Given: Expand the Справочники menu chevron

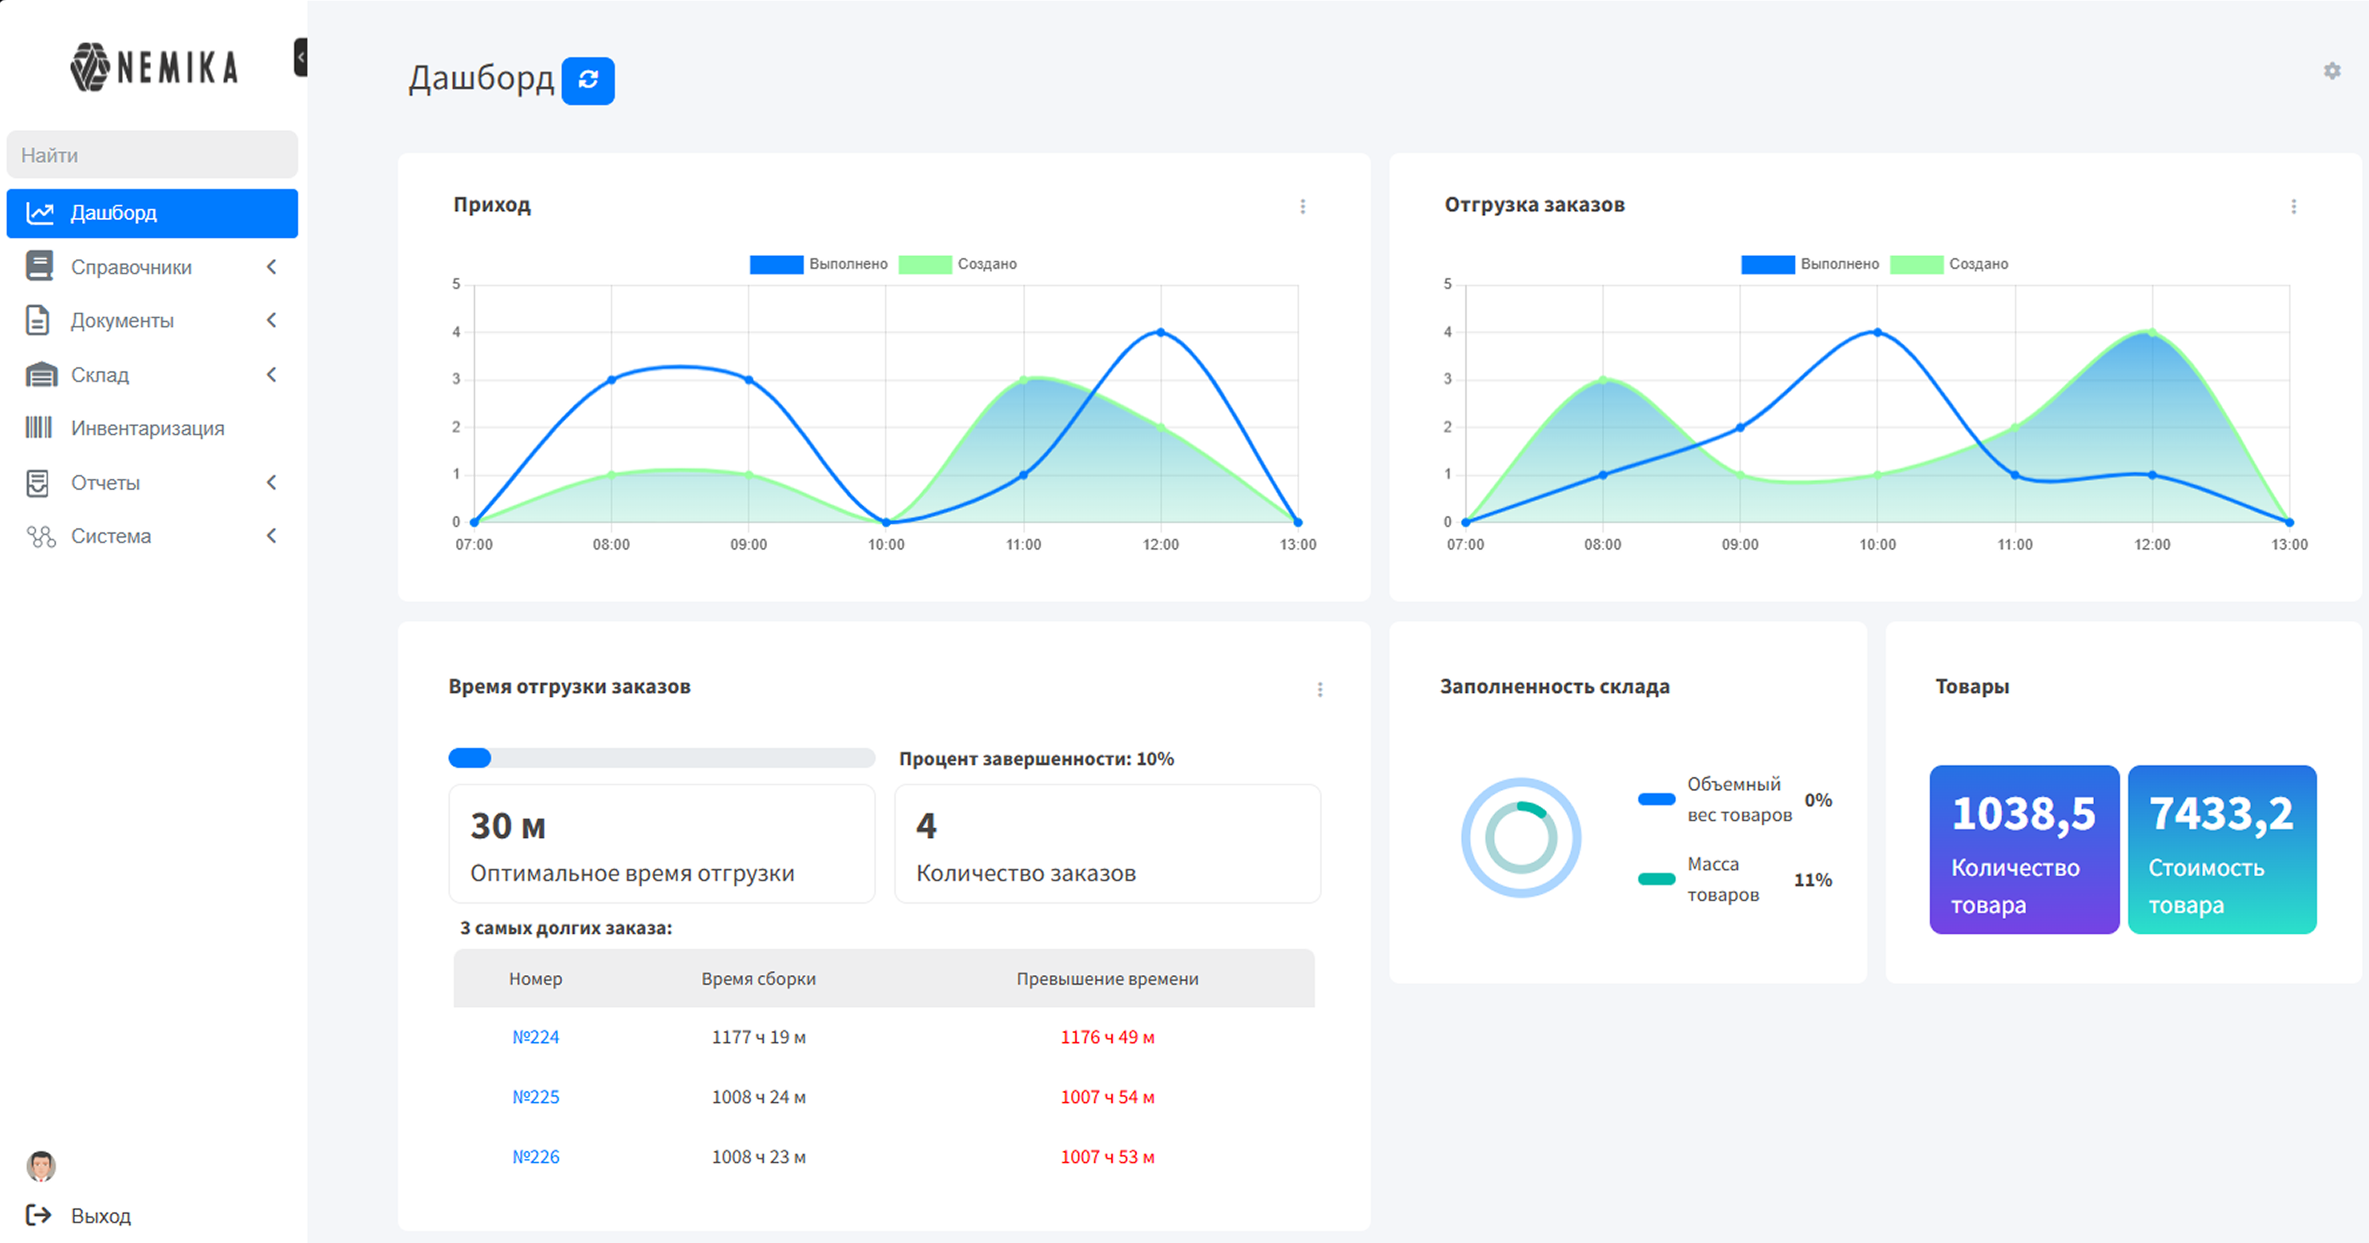Looking at the screenshot, I should coord(272,267).
